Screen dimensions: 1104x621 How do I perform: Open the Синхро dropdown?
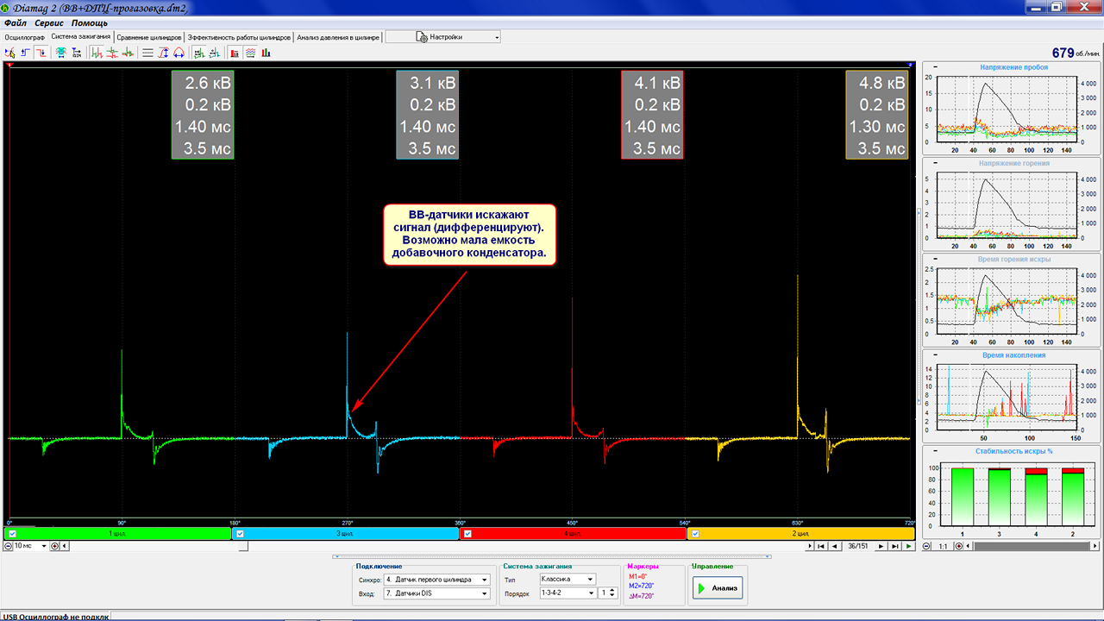pyautogui.click(x=485, y=580)
